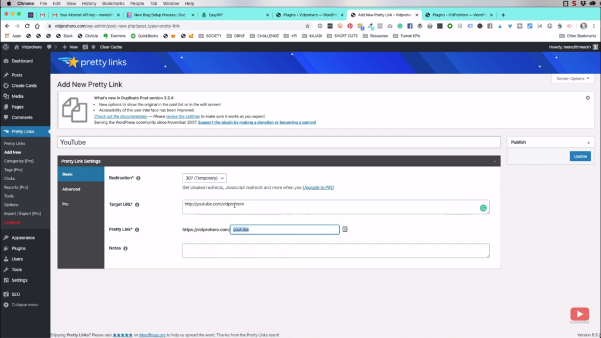Click the Upgrade to PRO link
Screen dimensions: 601x338
coord(318,187)
